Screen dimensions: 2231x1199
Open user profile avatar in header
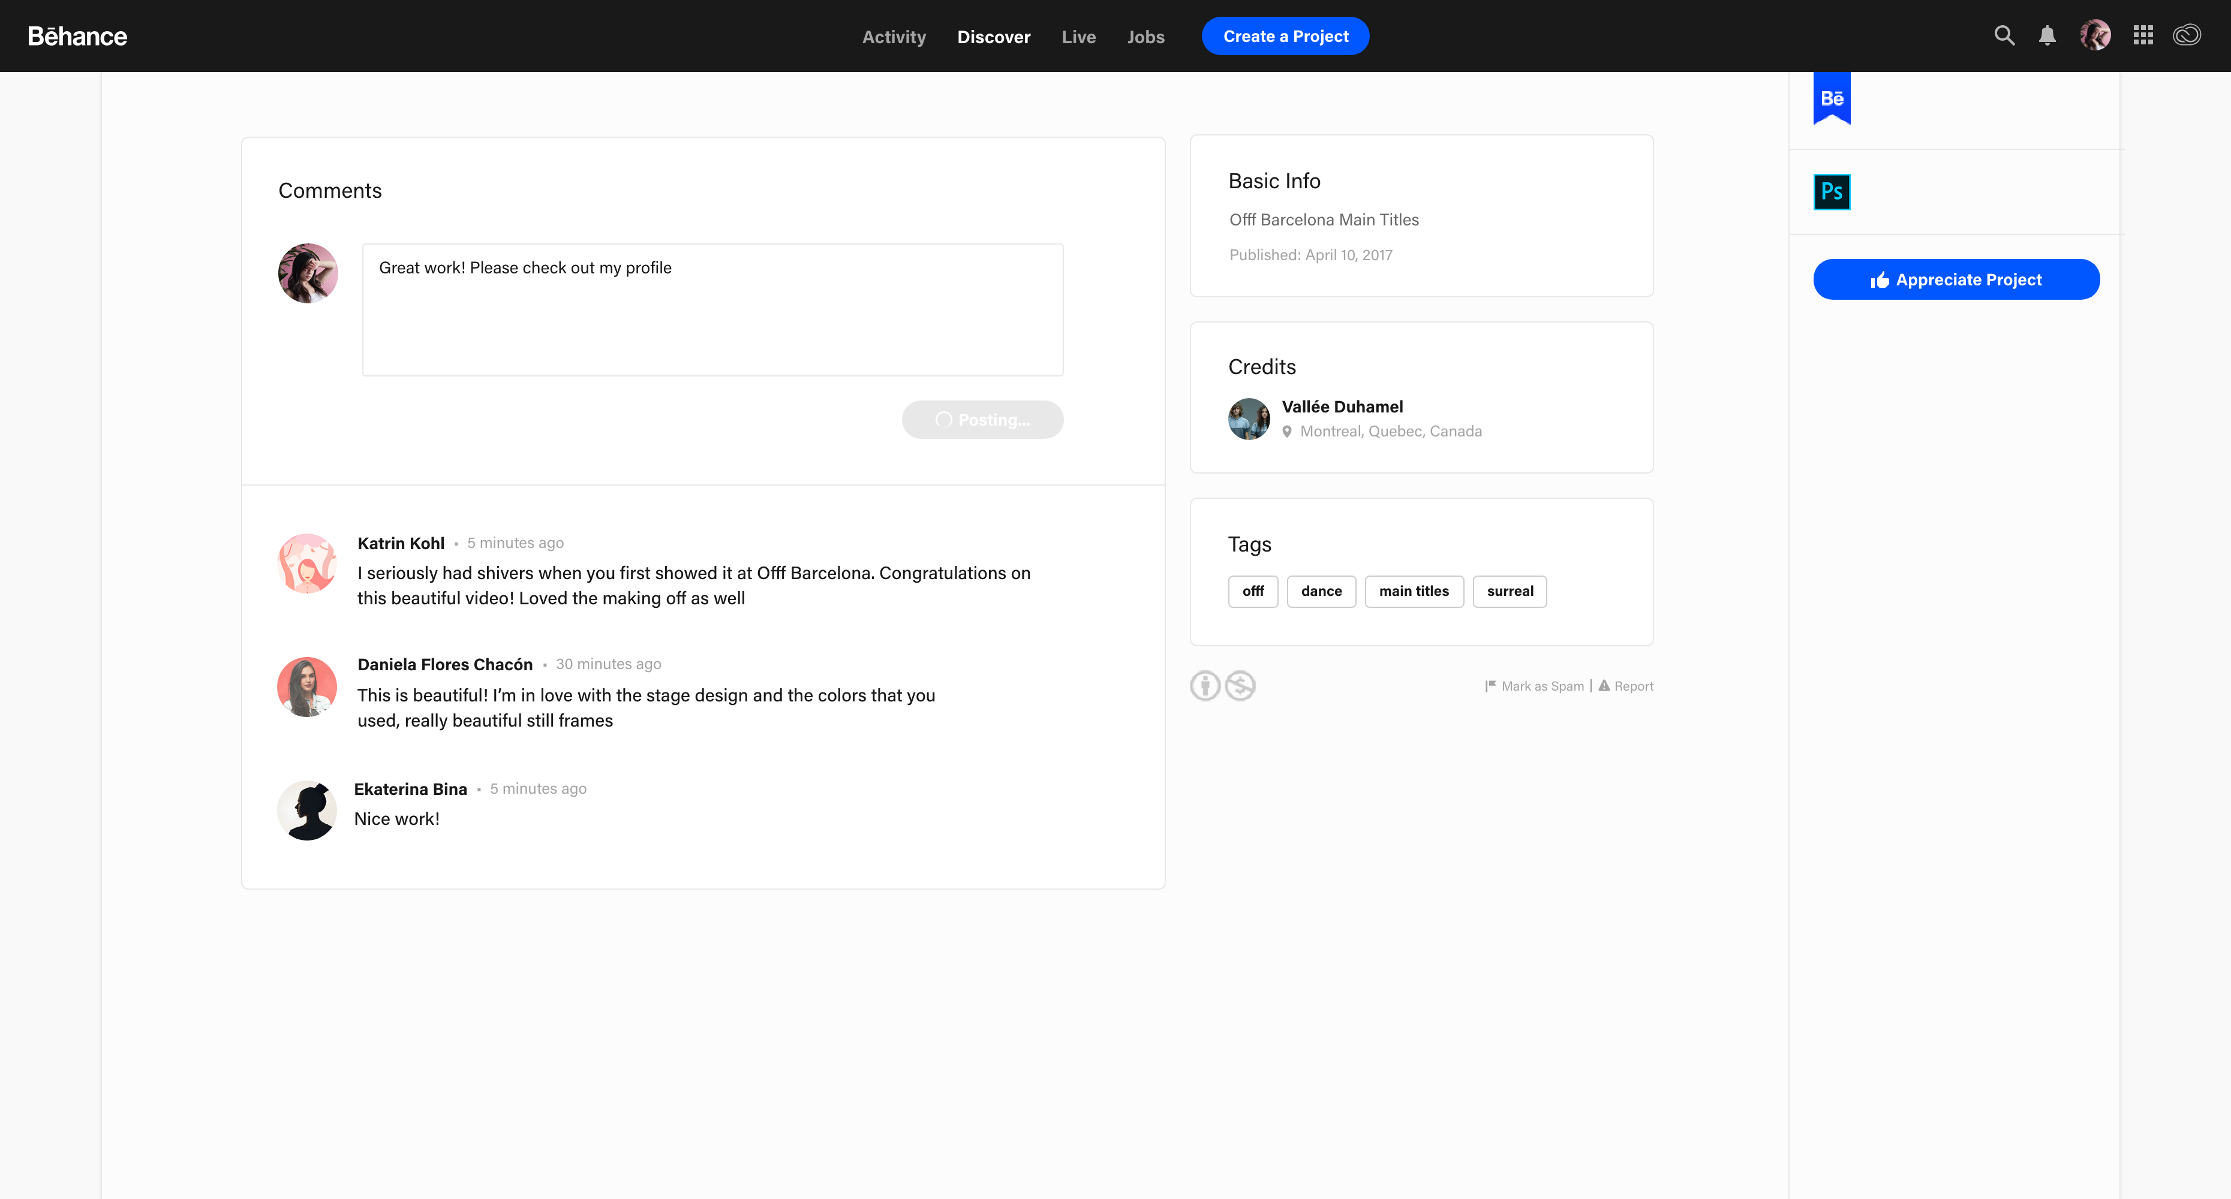pos(2095,35)
